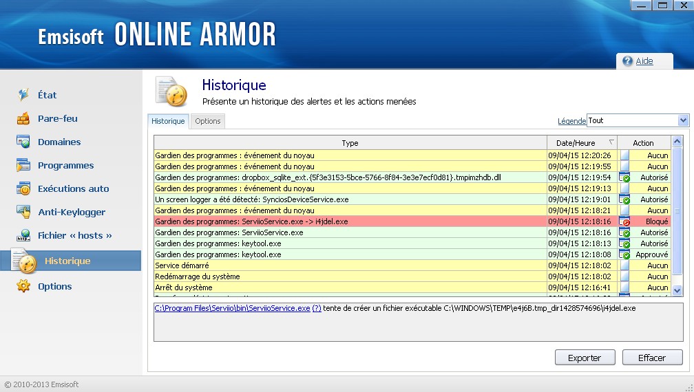Click the history list scrollbar thumb
Screen dimensions: 694x392
[x=677, y=211]
